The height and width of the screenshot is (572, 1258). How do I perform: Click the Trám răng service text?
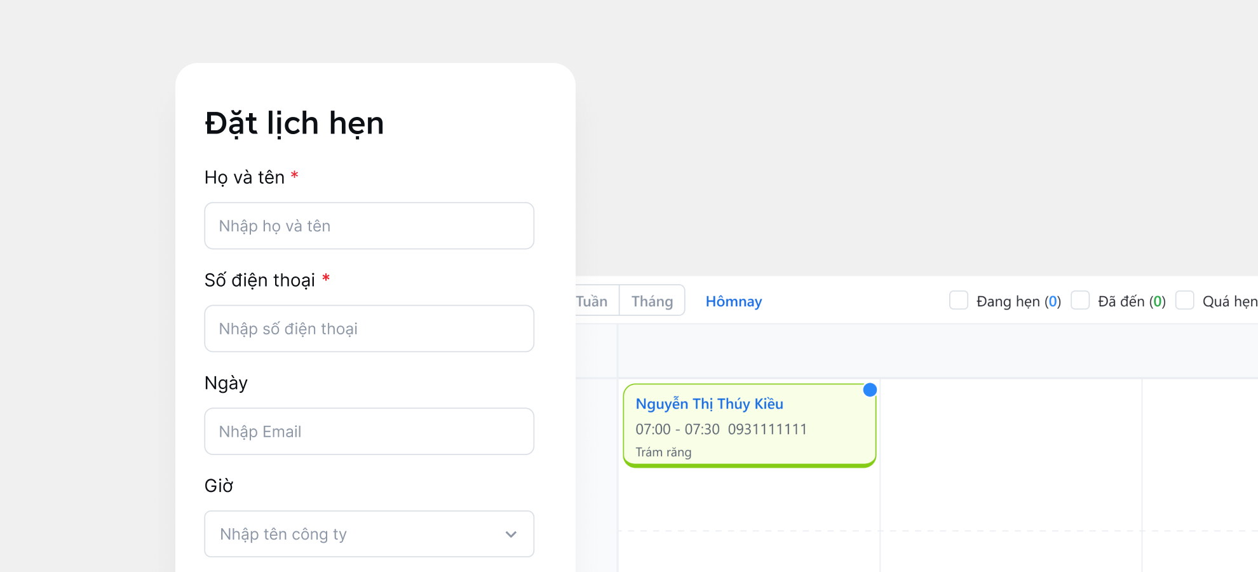[x=663, y=453]
